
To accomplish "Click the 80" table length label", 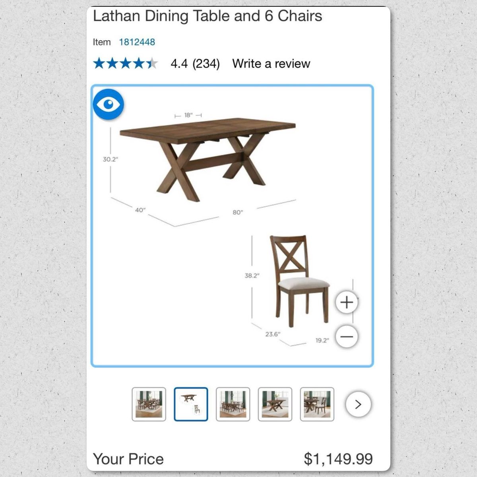I will pyautogui.click(x=238, y=212).
